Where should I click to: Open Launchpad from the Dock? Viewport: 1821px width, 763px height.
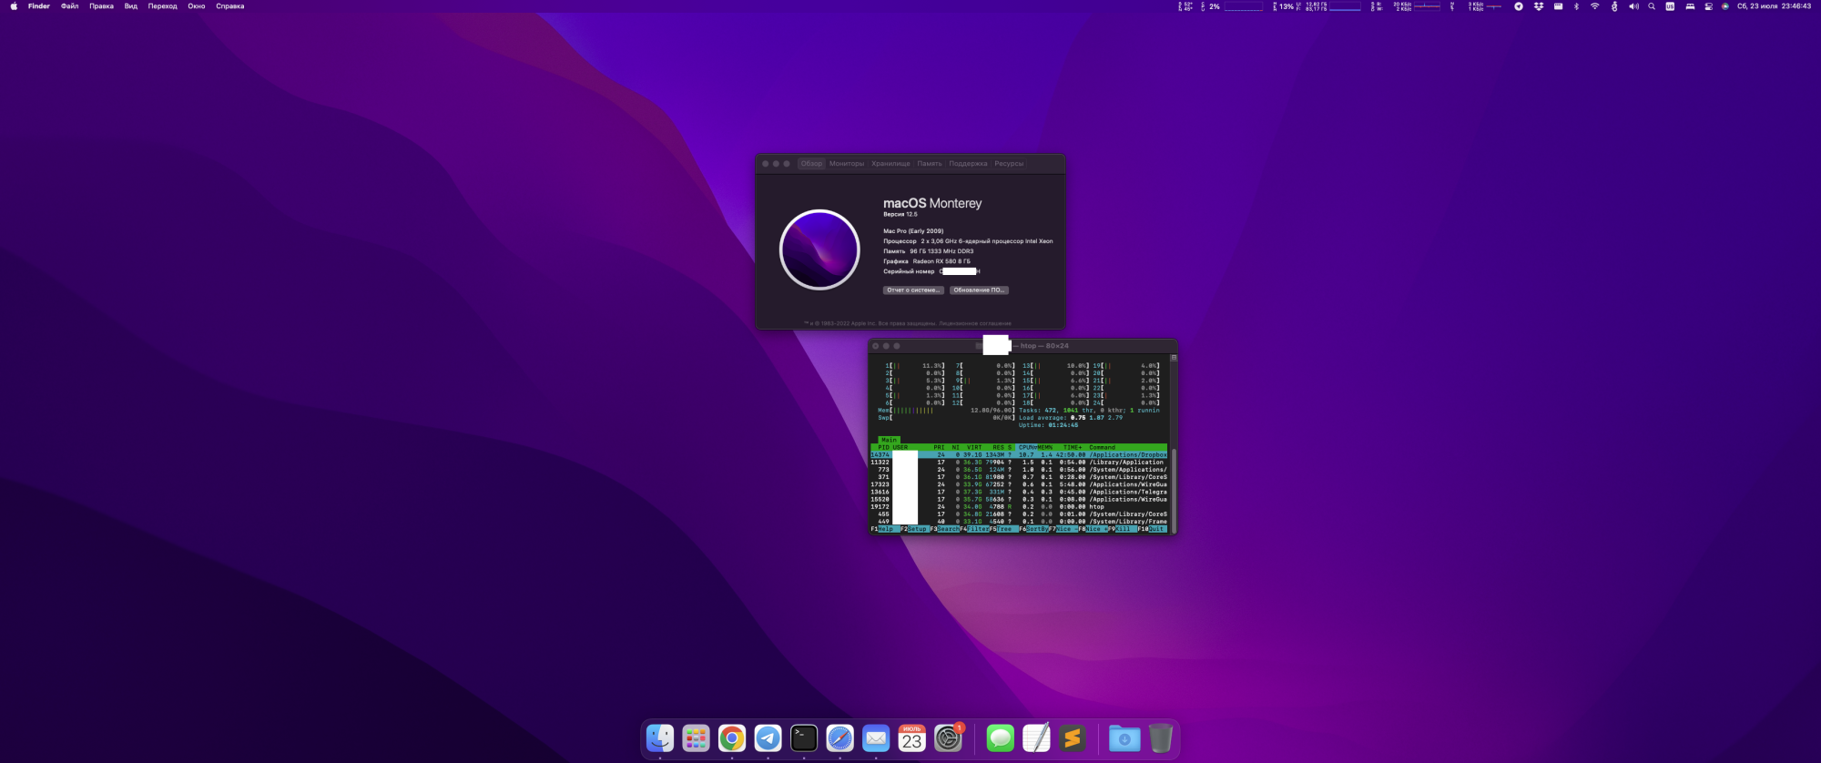[696, 738]
